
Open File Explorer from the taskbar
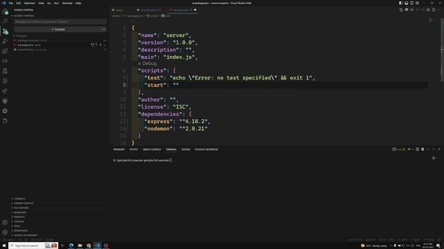pos(80,246)
